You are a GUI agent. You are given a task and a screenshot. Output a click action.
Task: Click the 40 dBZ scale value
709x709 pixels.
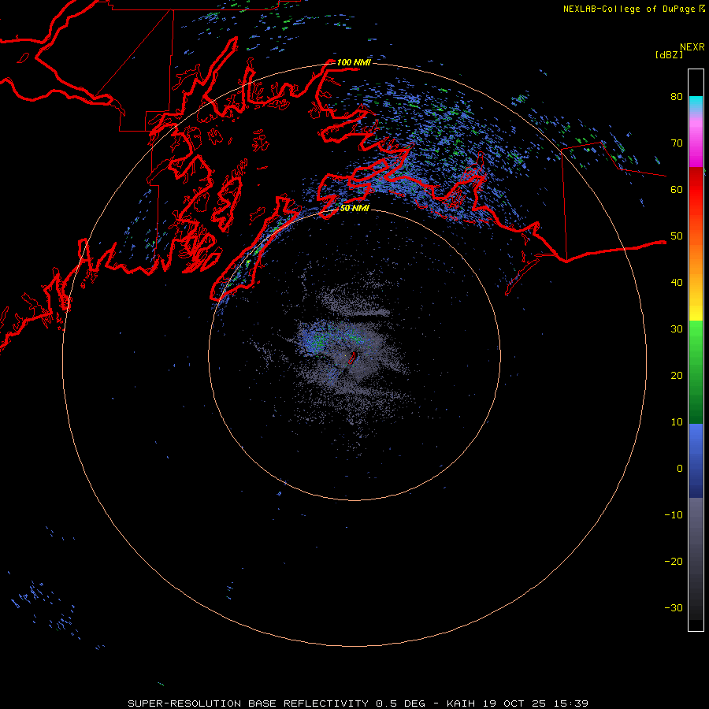[677, 283]
